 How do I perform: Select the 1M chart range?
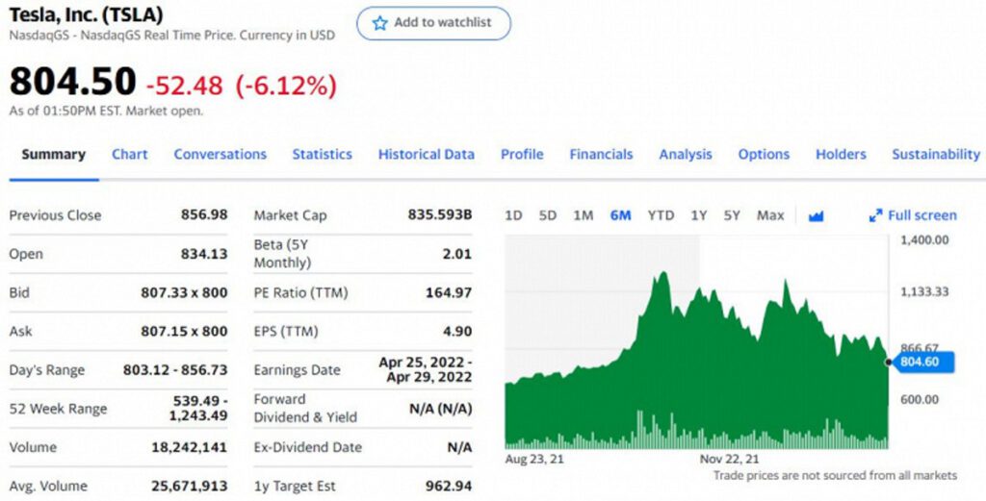click(584, 215)
